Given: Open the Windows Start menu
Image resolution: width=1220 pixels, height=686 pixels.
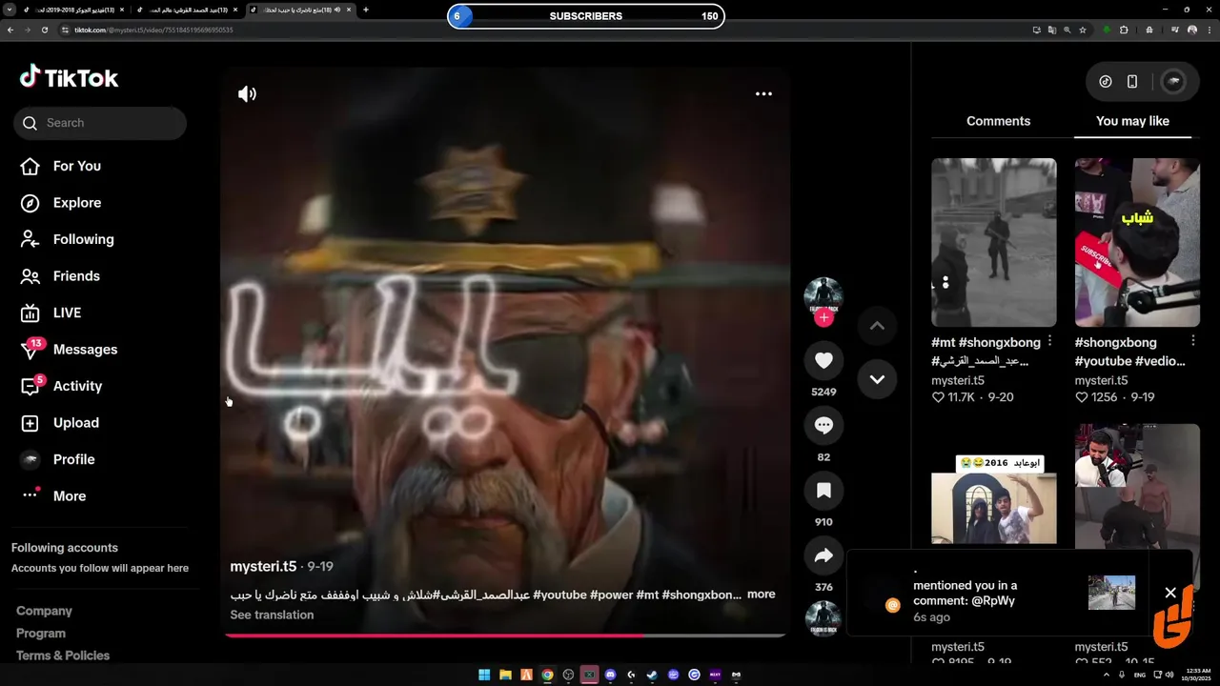Looking at the screenshot, I should (x=484, y=675).
